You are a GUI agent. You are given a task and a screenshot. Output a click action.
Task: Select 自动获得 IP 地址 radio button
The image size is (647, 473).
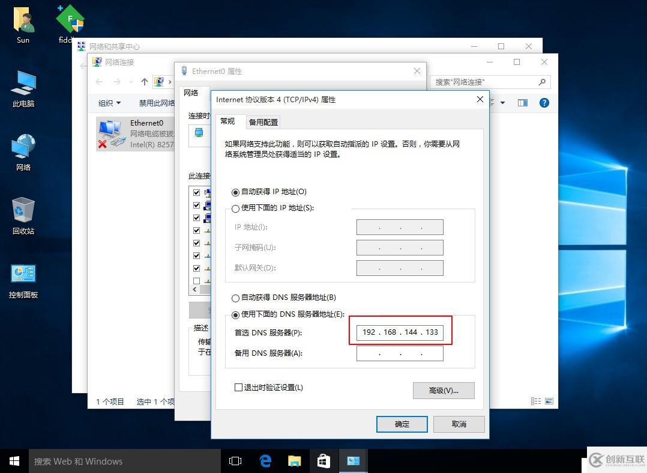click(x=235, y=192)
